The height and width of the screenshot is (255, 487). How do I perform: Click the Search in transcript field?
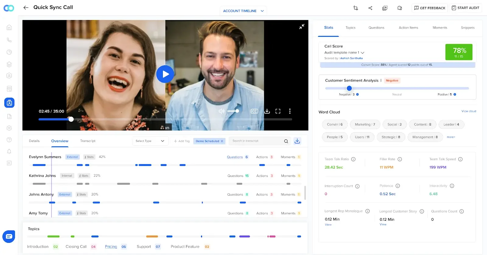click(256, 141)
